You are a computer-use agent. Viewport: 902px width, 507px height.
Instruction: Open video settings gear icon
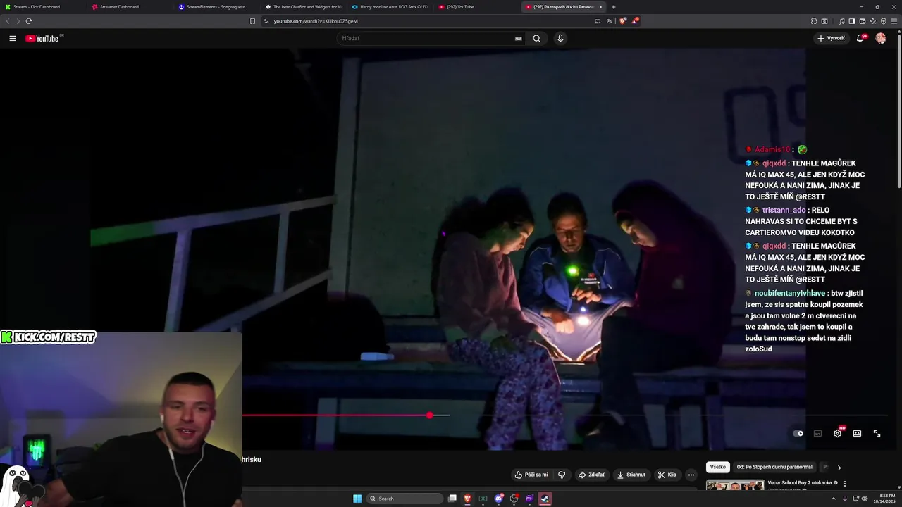837,433
